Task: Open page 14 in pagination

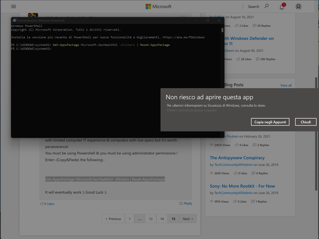Action: pyautogui.click(x=162, y=219)
